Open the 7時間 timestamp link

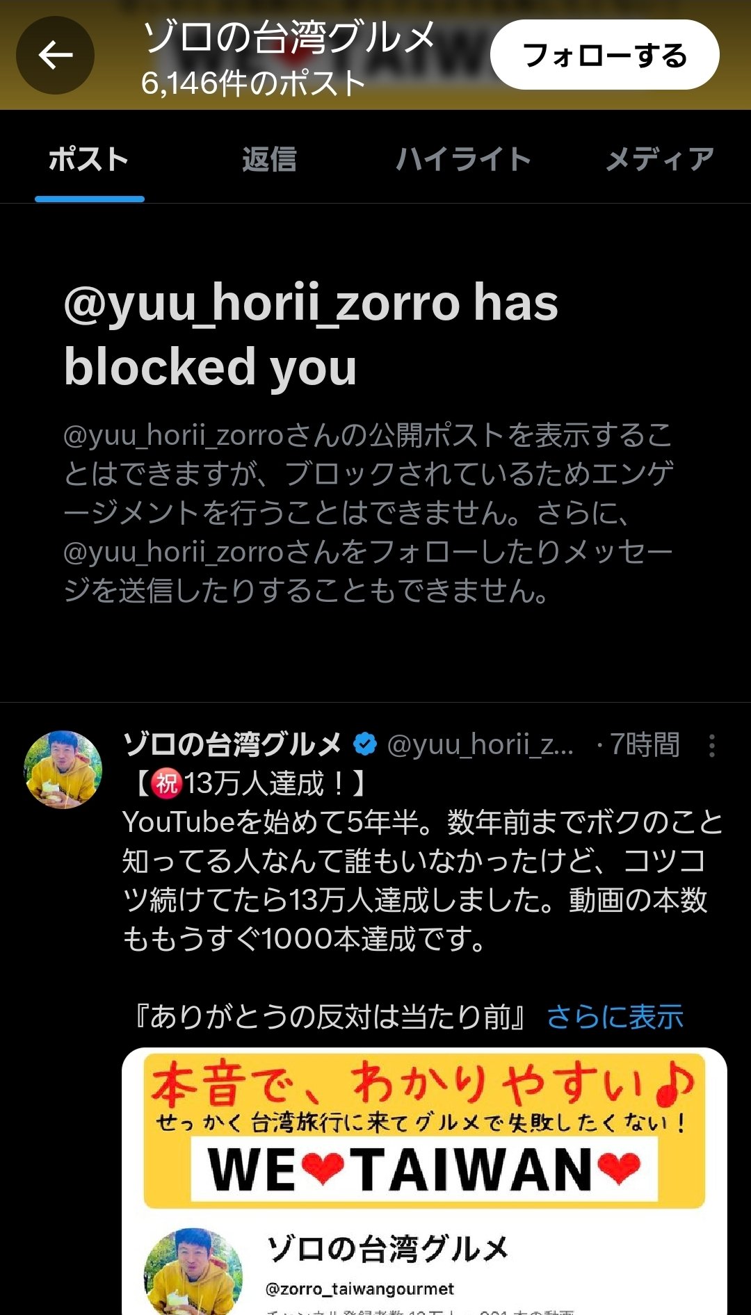click(644, 744)
